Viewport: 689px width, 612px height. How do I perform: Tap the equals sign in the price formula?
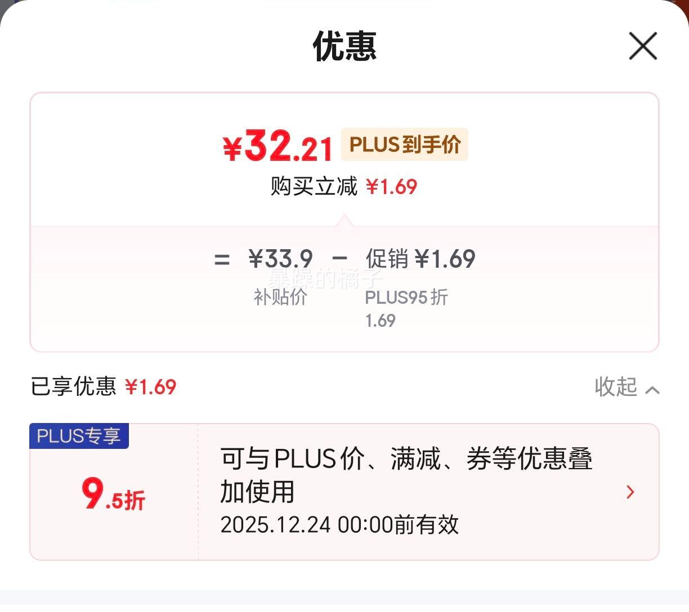coord(222,260)
